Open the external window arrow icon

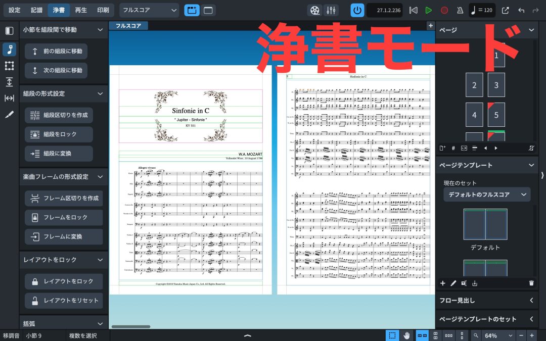505,11
